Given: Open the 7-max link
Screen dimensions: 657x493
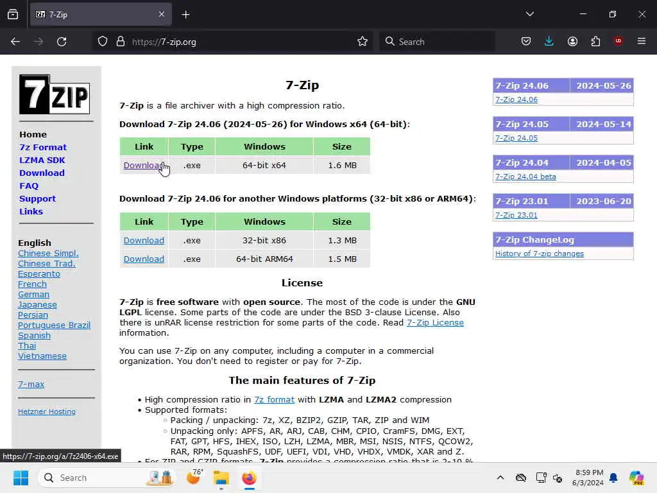Looking at the screenshot, I should pos(31,384).
